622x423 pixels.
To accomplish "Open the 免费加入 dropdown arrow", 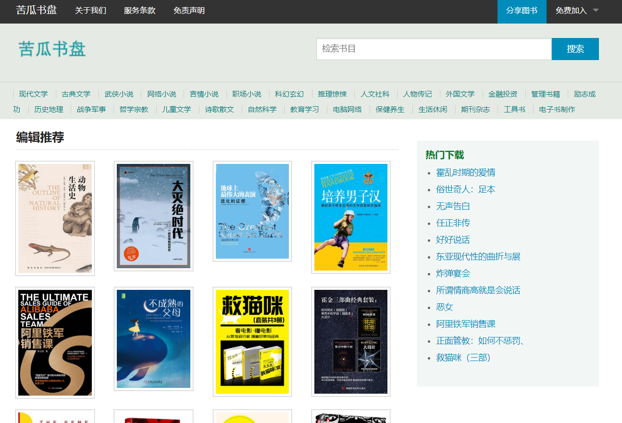I will point(596,11).
